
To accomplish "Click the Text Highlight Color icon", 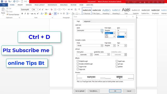I will (x=46, y=14).
